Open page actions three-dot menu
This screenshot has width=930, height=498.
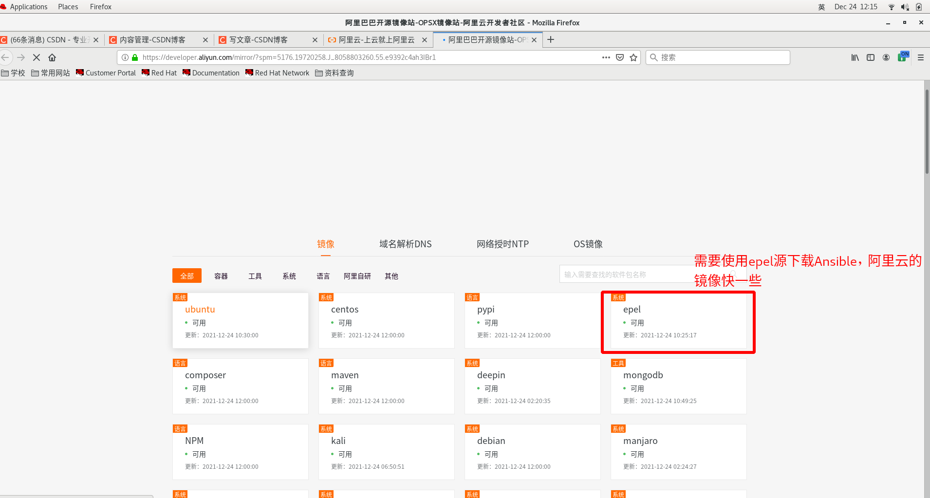pyautogui.click(x=606, y=57)
